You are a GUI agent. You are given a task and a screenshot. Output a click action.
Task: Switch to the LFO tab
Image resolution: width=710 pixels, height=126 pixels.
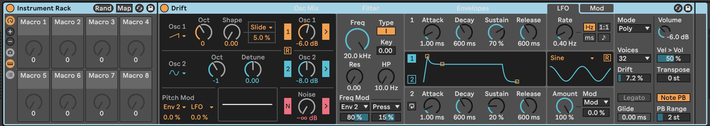pyautogui.click(x=563, y=8)
